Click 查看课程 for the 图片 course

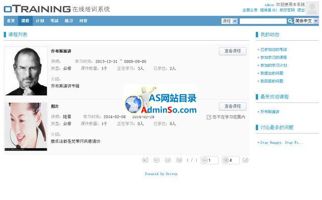click(x=233, y=106)
